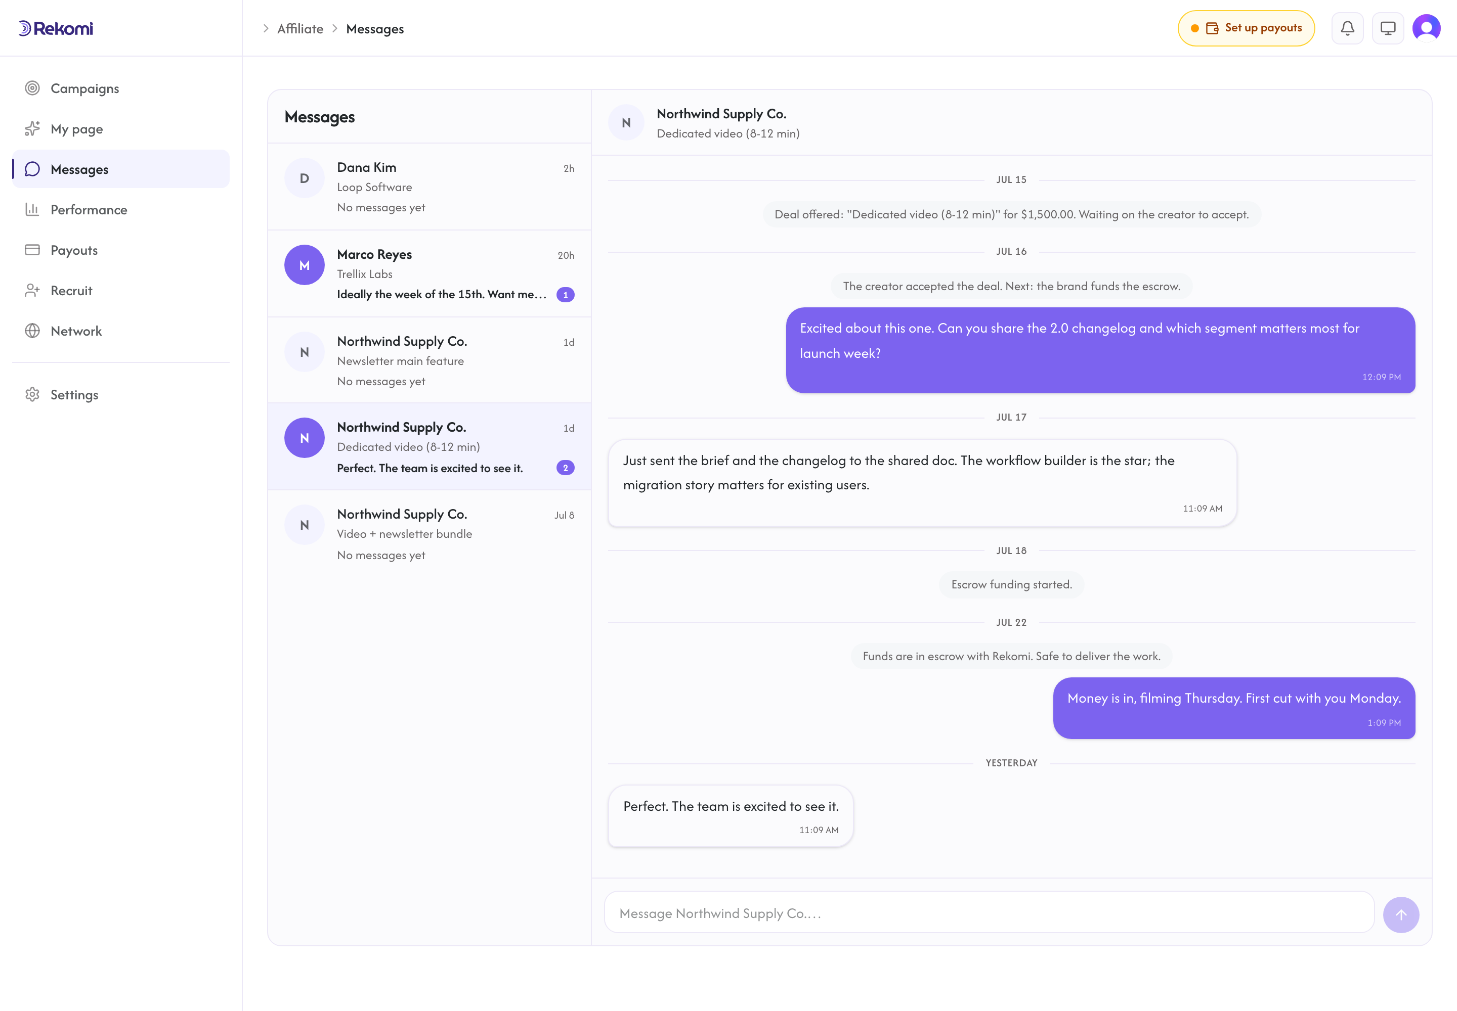The width and height of the screenshot is (1457, 1011).
Task: Open Campaigns target icon in sidebar
Action: point(32,88)
